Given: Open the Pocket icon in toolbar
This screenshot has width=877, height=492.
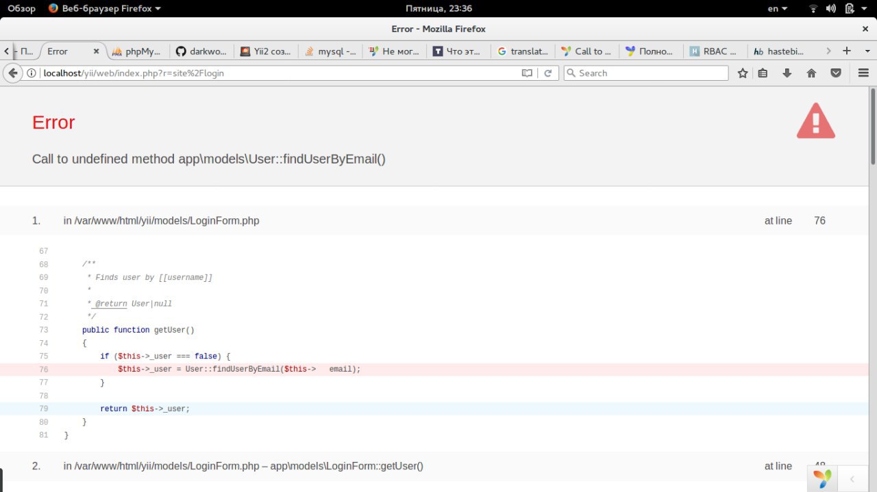Looking at the screenshot, I should coord(837,73).
